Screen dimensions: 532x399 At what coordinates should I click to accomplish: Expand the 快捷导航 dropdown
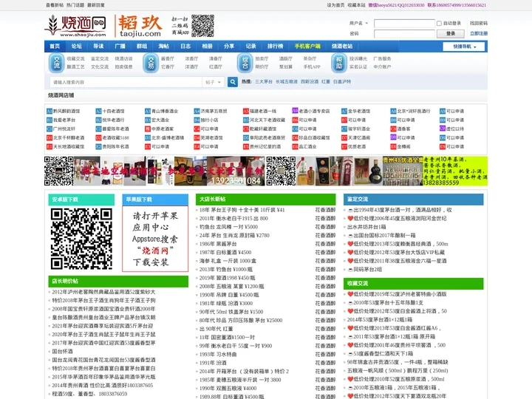[465, 47]
